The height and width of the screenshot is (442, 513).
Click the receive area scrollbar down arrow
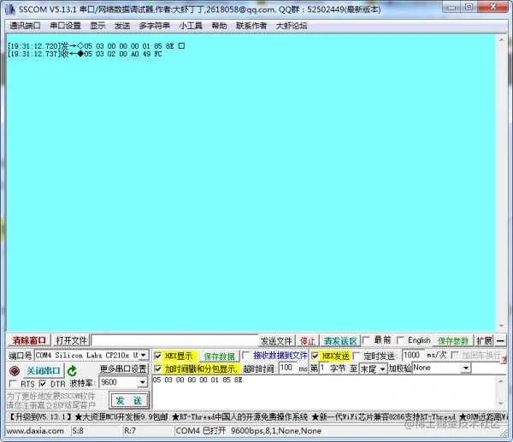pos(501,326)
